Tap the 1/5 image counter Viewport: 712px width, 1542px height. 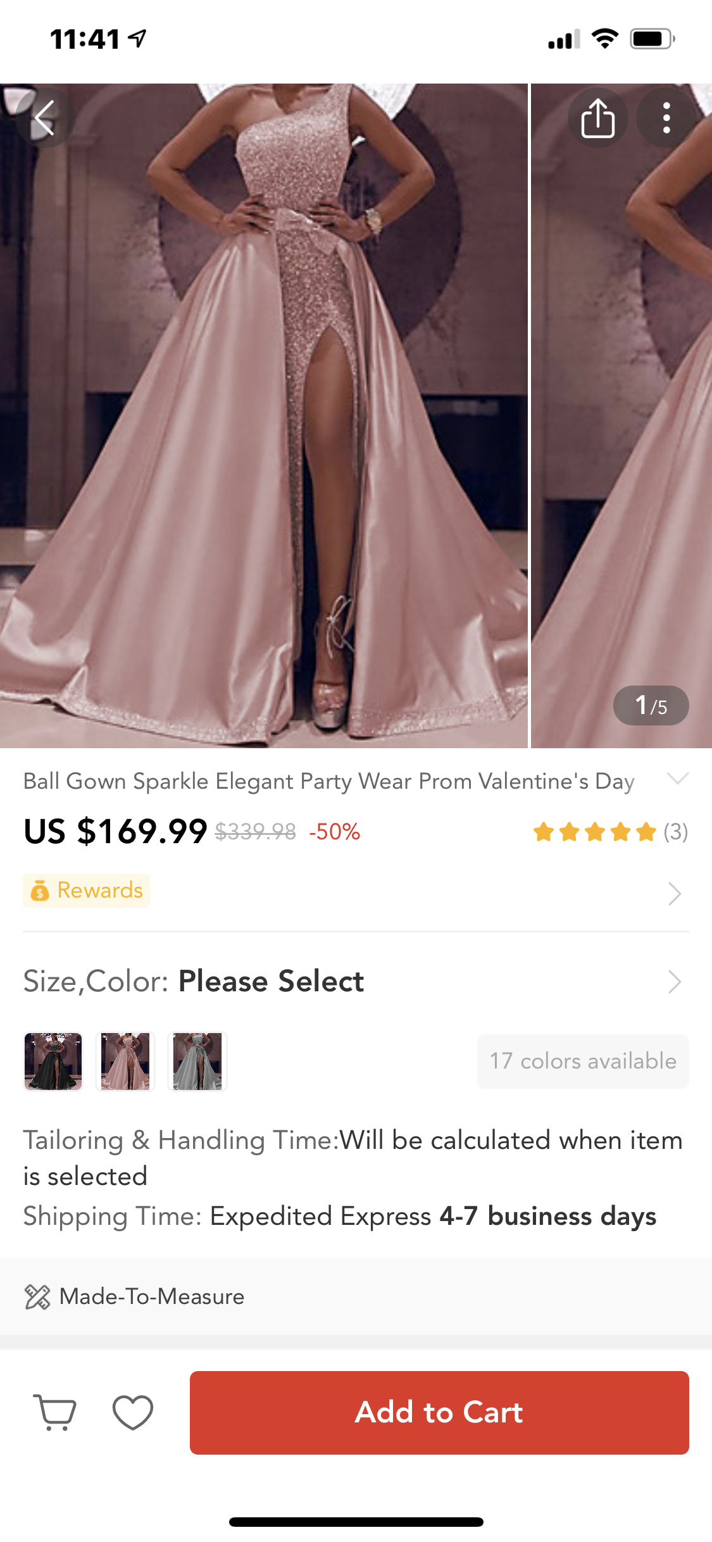pyautogui.click(x=651, y=706)
